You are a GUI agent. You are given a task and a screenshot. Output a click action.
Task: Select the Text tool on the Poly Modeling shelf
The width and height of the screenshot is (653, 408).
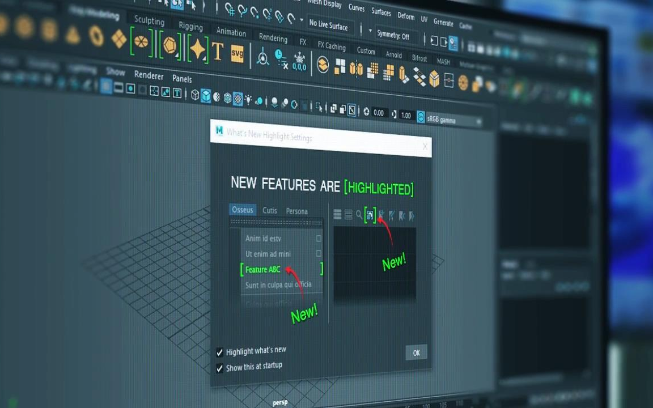(x=217, y=50)
